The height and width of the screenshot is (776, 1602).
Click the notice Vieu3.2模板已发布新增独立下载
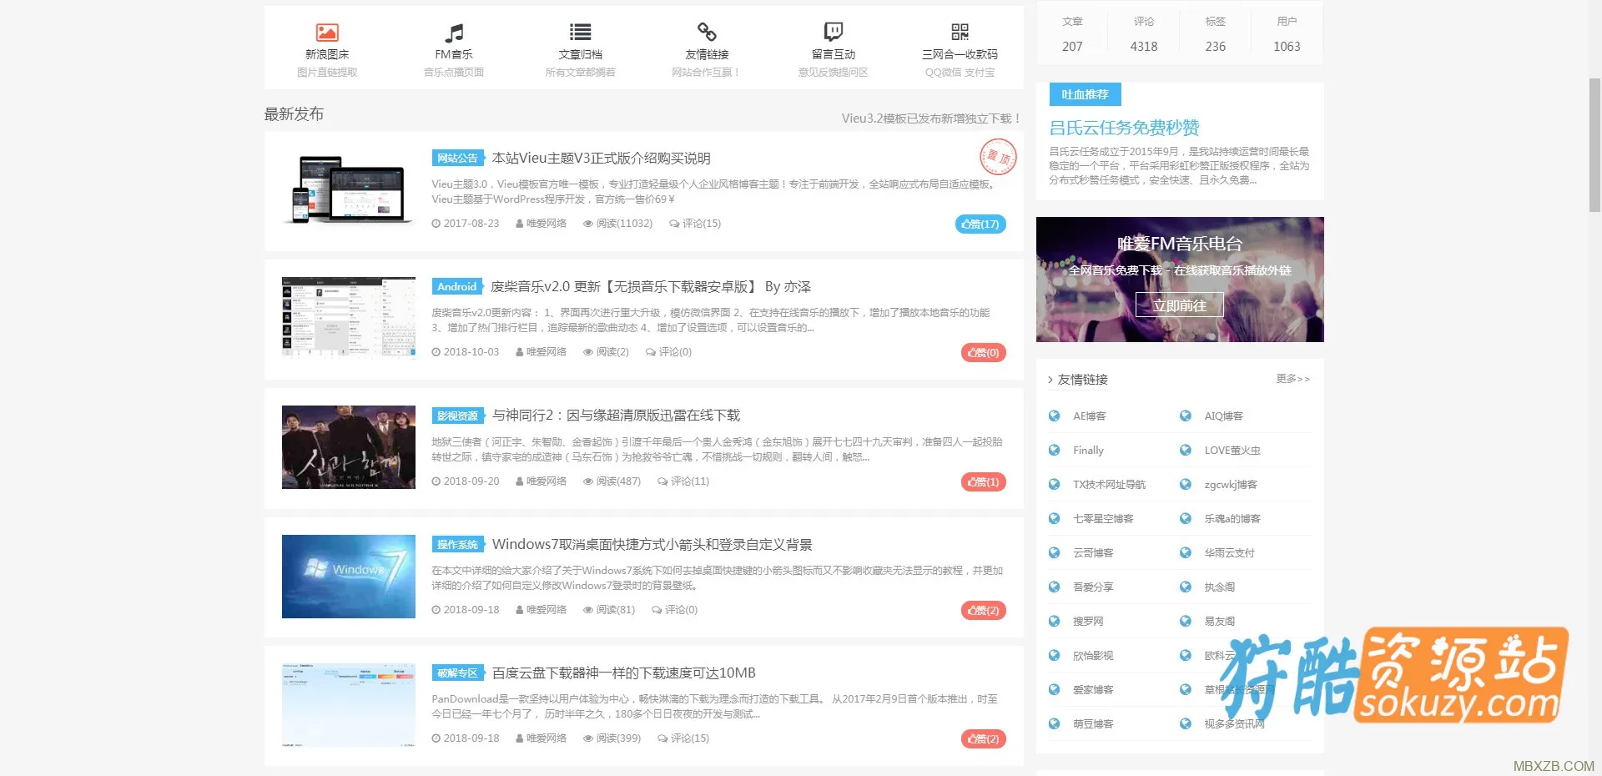[931, 118]
